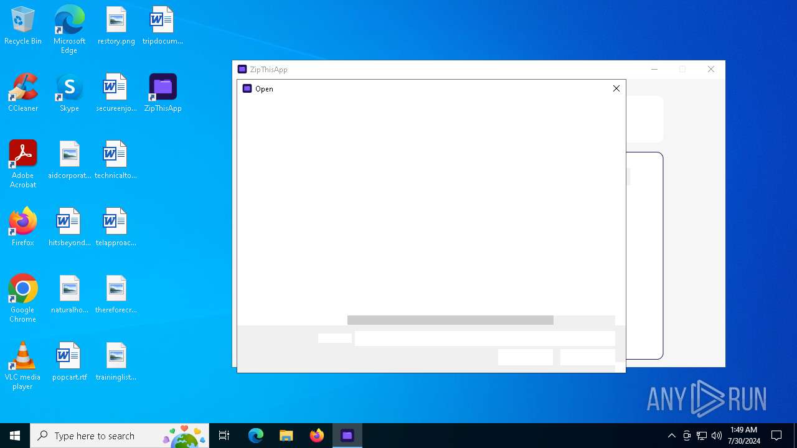The image size is (797, 448).
Task: Close the ZipThisApp window
Action: [x=711, y=69]
